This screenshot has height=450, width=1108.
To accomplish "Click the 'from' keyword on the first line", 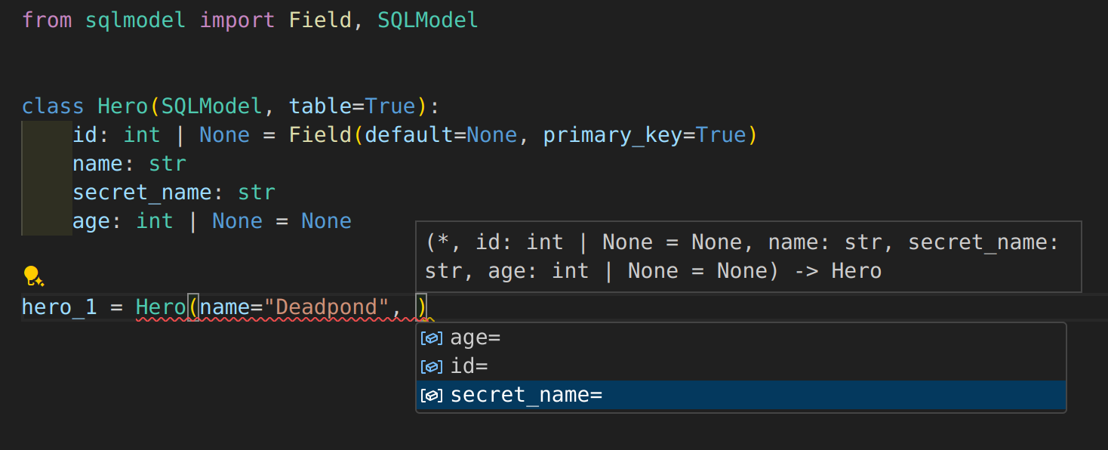I will click(x=47, y=20).
